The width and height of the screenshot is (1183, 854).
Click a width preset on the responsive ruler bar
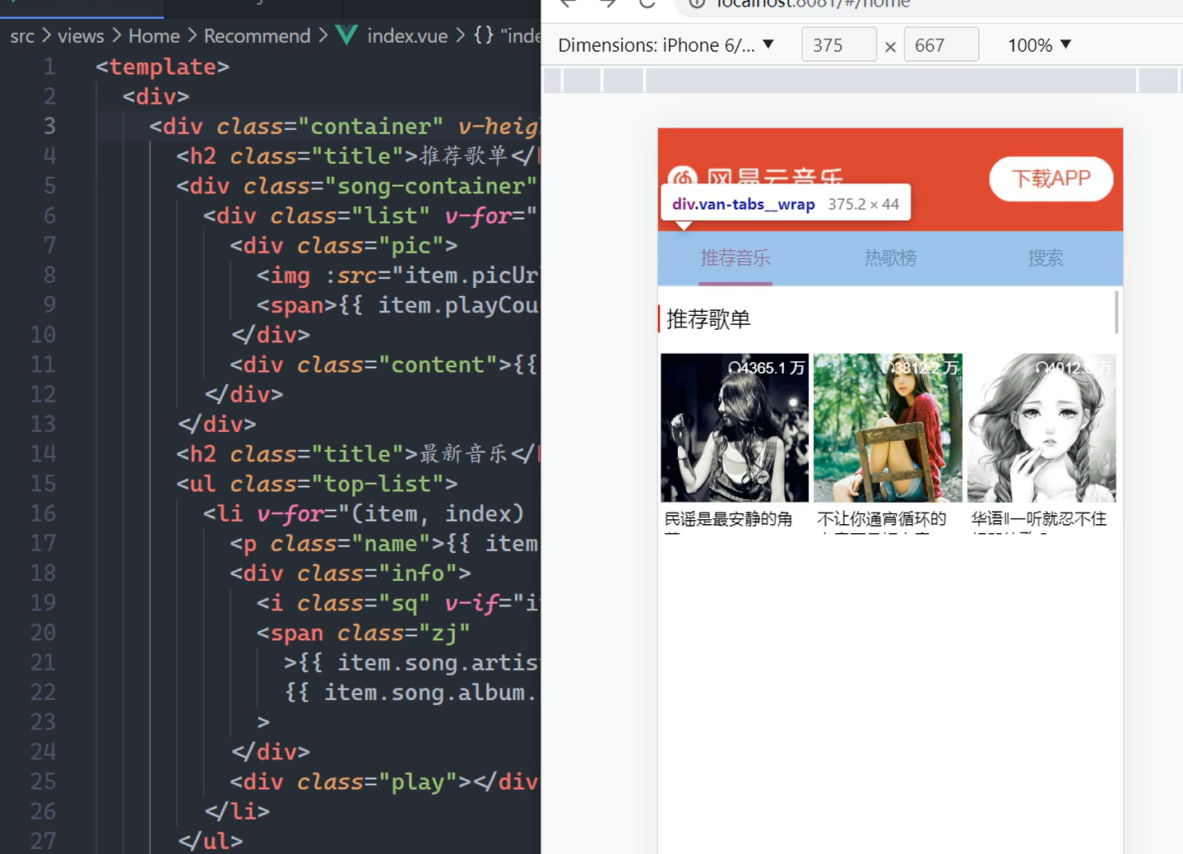pos(623,80)
